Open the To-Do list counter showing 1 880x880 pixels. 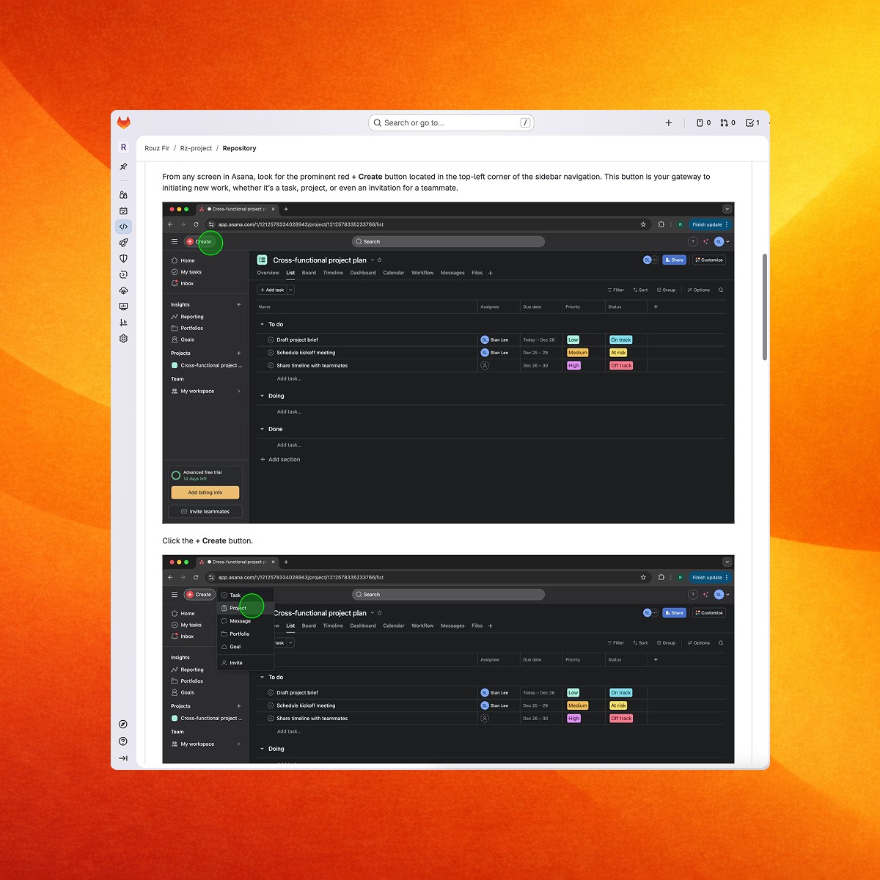tap(752, 122)
